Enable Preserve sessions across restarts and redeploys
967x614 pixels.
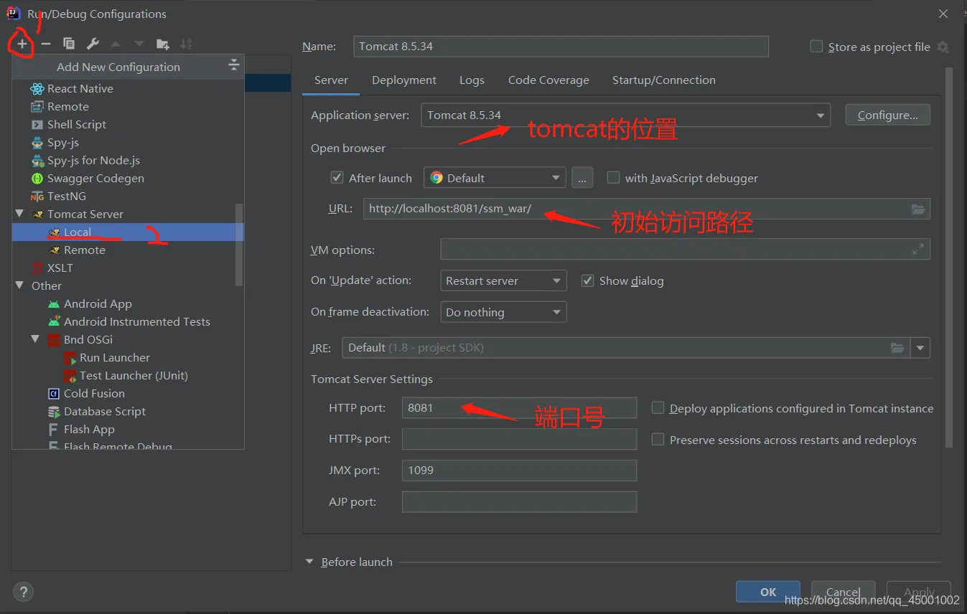click(658, 440)
